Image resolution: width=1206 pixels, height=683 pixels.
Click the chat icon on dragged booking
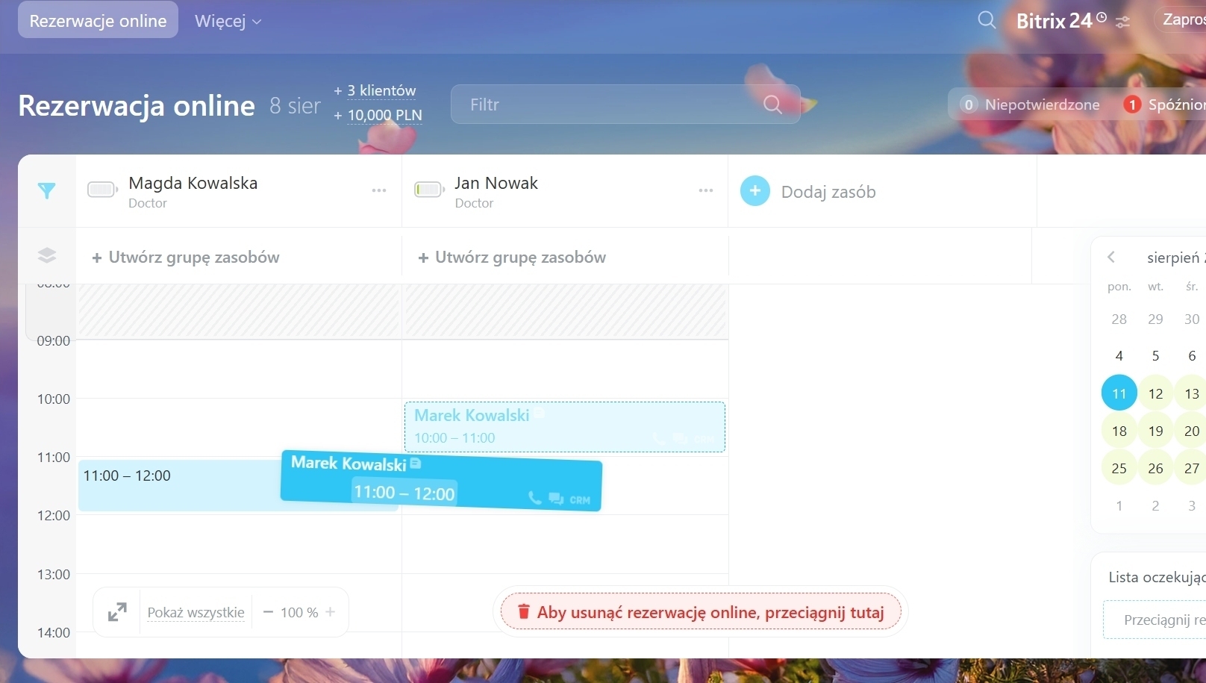[556, 498]
